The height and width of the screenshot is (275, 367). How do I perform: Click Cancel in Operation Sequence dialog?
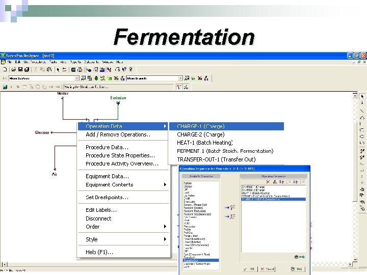click(267, 269)
